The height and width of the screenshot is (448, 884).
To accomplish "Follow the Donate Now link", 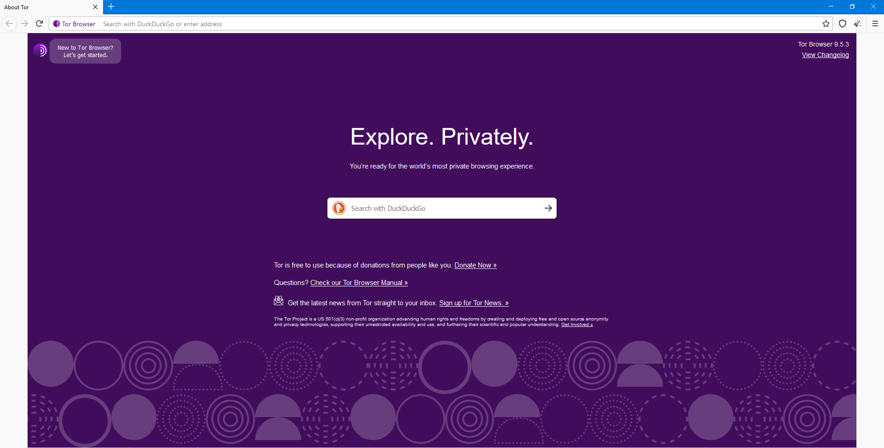I will point(475,265).
